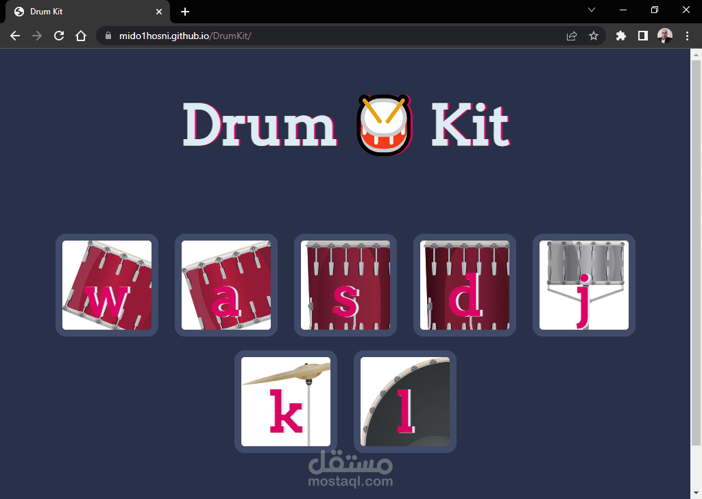
Task: View site info via the lock icon
Action: [108, 36]
